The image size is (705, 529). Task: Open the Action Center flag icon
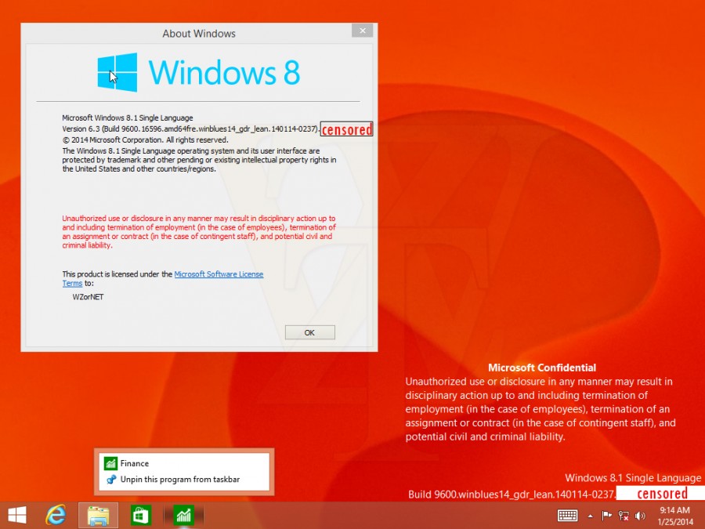point(606,516)
